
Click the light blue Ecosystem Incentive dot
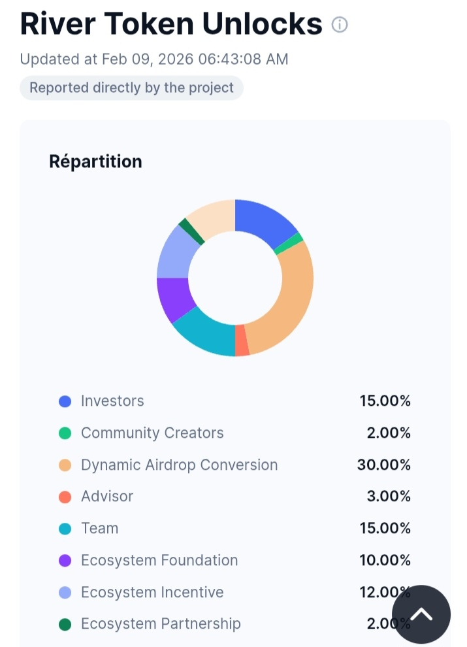[x=65, y=593]
